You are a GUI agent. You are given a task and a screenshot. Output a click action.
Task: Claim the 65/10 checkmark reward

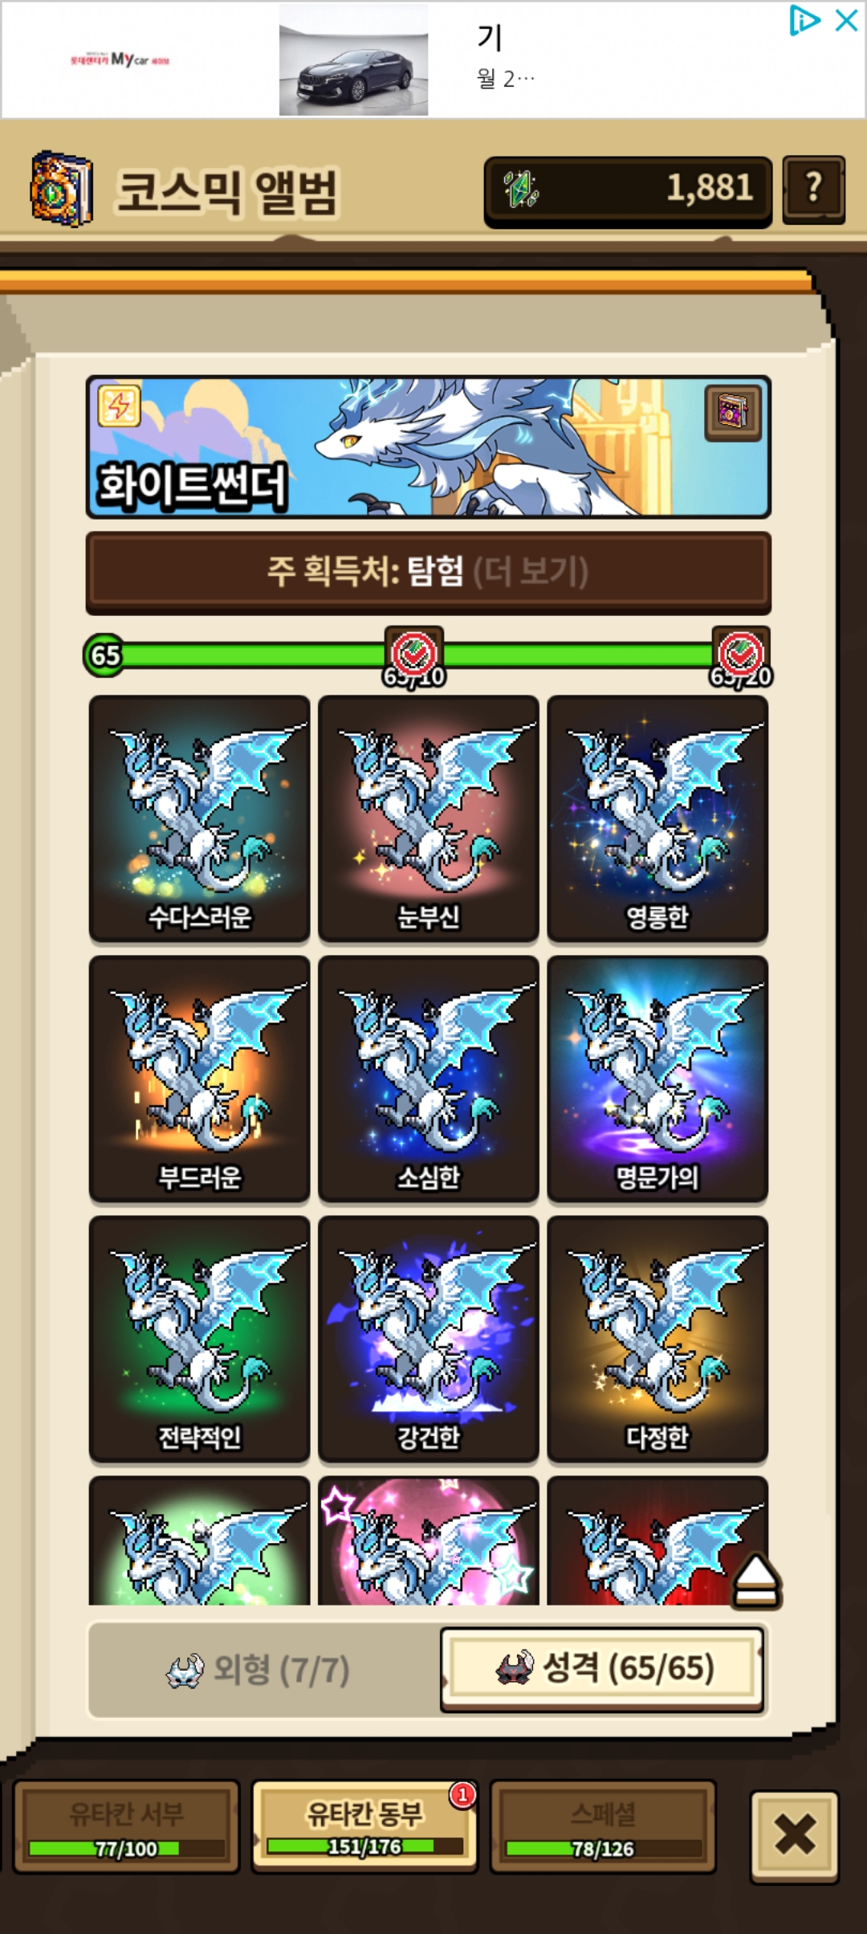click(x=414, y=656)
